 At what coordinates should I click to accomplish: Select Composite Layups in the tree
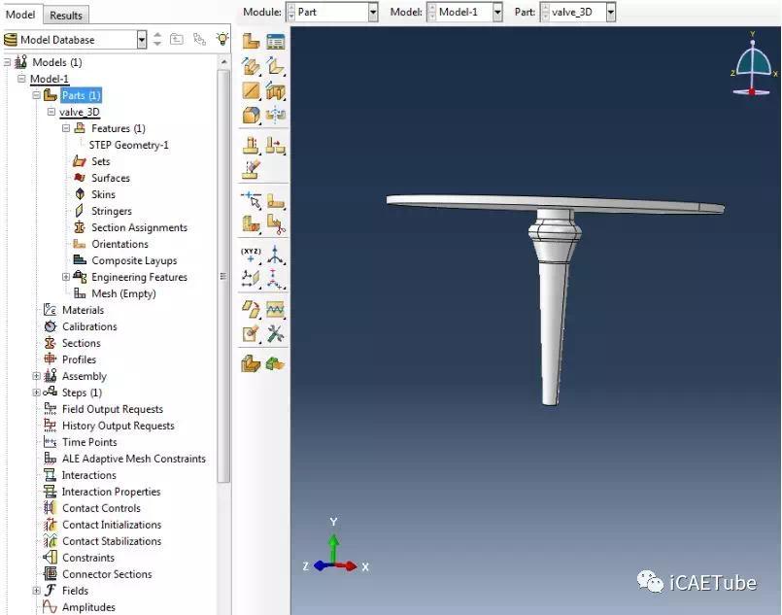(x=134, y=260)
